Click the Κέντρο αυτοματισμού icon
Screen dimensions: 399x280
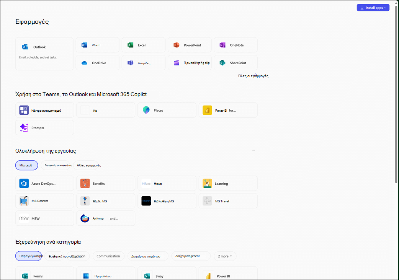24,110
